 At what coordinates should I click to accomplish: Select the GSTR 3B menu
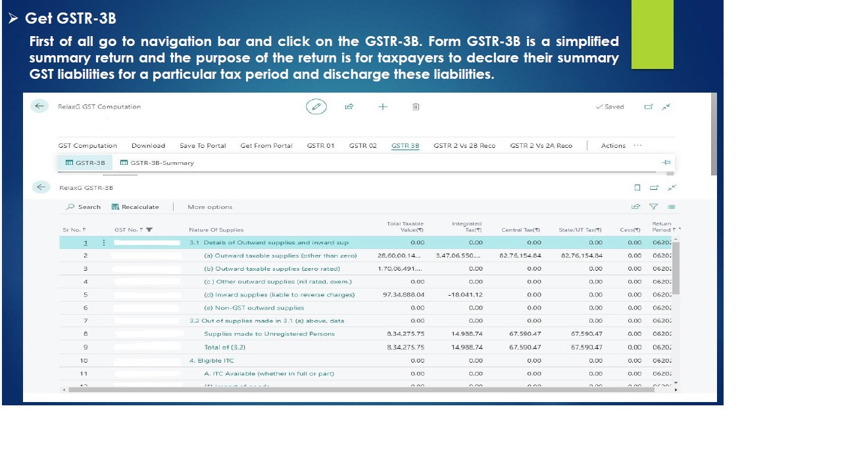(x=405, y=146)
